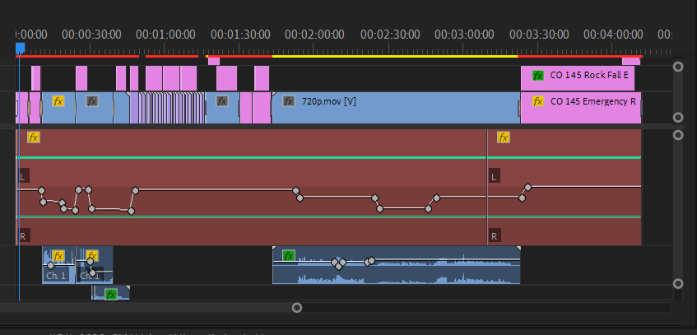The height and width of the screenshot is (335, 697).
Task: Click the horizontal zoom scrollbar's round handle
Action: pos(297,308)
